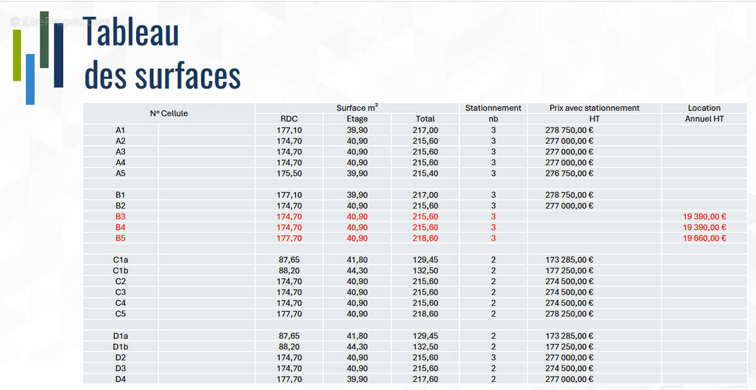Click the price in row C5
Viewport: 756px width, 390px height.
[570, 314]
